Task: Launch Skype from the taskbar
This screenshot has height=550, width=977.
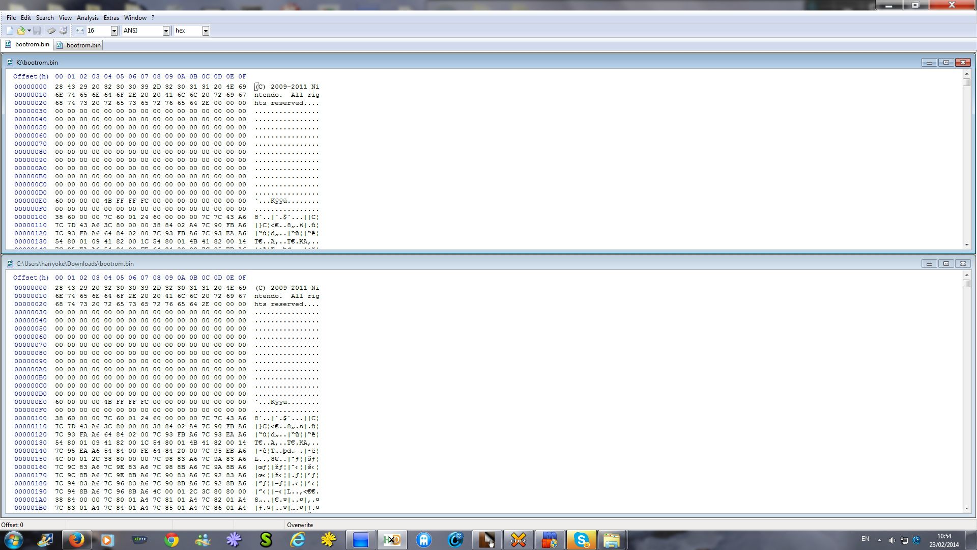Action: [x=581, y=540]
